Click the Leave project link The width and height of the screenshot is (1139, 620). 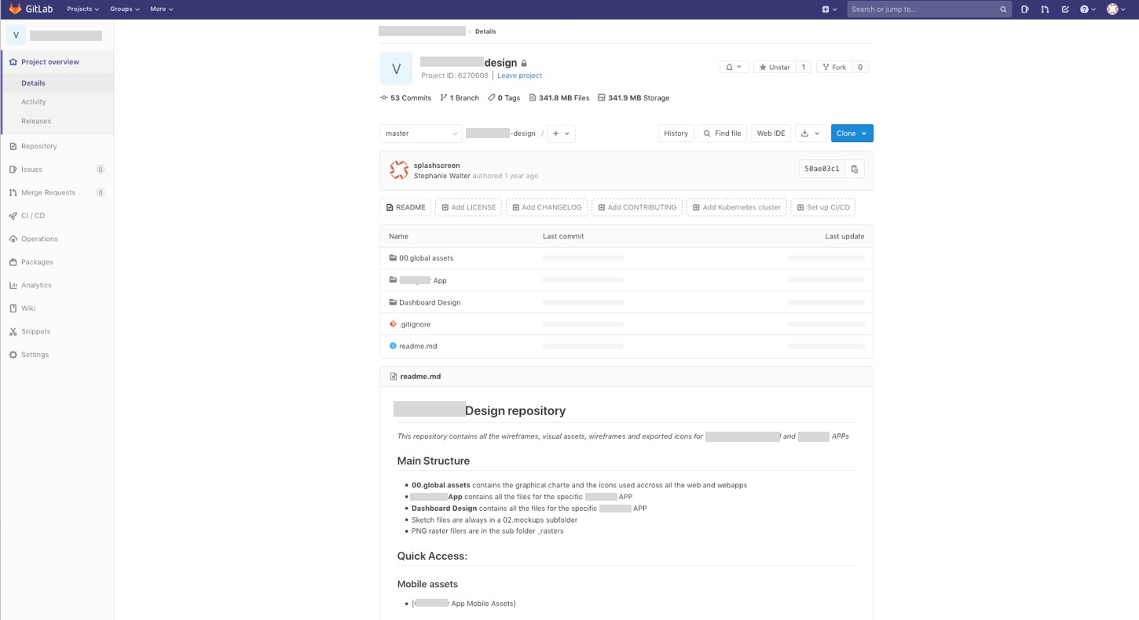click(519, 75)
